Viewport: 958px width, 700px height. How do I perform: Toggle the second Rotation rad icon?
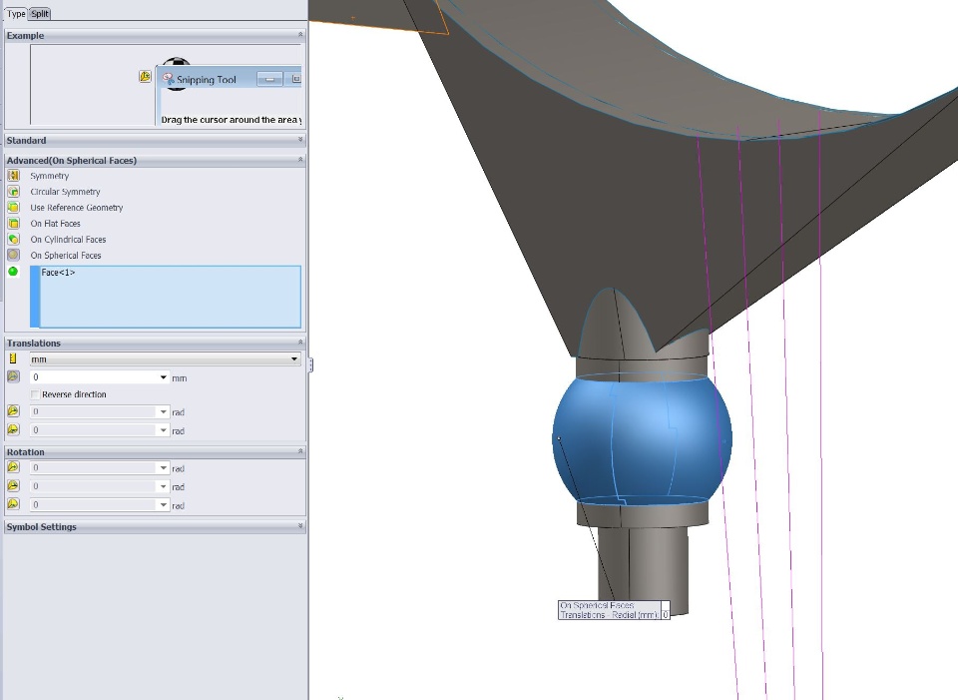(x=13, y=485)
